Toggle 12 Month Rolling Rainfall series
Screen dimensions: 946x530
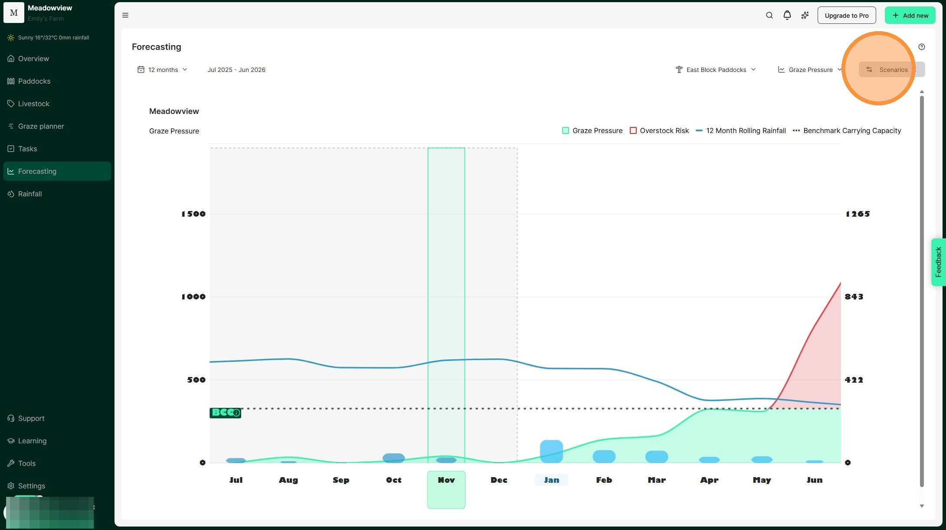click(741, 130)
